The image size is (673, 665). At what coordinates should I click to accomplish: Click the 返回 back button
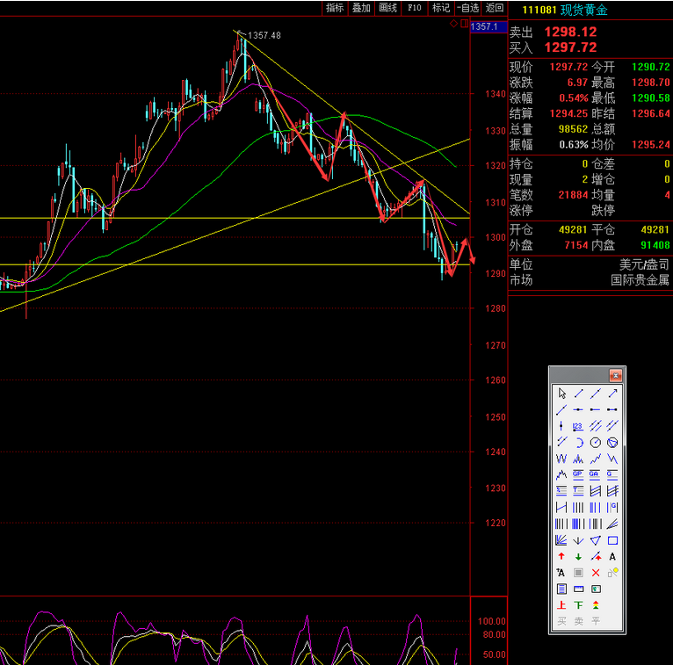[x=495, y=8]
